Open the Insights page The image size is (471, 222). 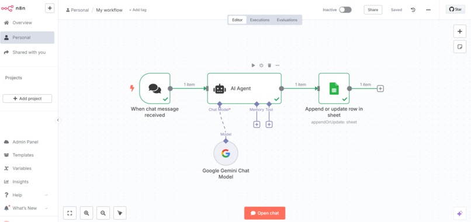(20, 182)
